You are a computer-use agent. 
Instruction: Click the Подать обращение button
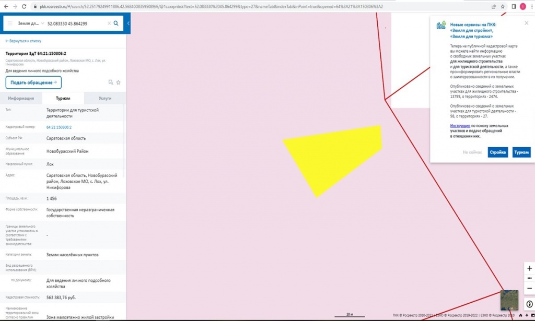[33, 82]
